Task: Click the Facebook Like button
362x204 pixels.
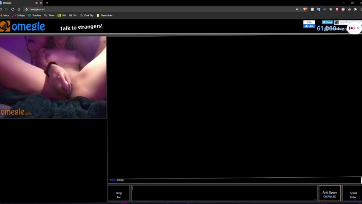Action: click(x=309, y=26)
